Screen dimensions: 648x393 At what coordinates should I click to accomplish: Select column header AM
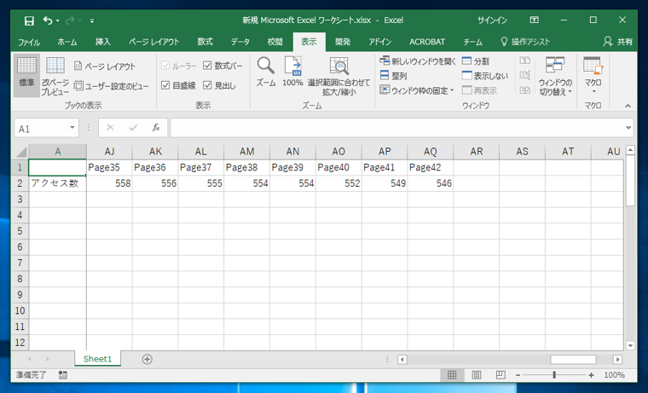pyautogui.click(x=246, y=152)
